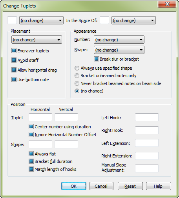Open the Shape appearance dropdown

click(x=119, y=50)
